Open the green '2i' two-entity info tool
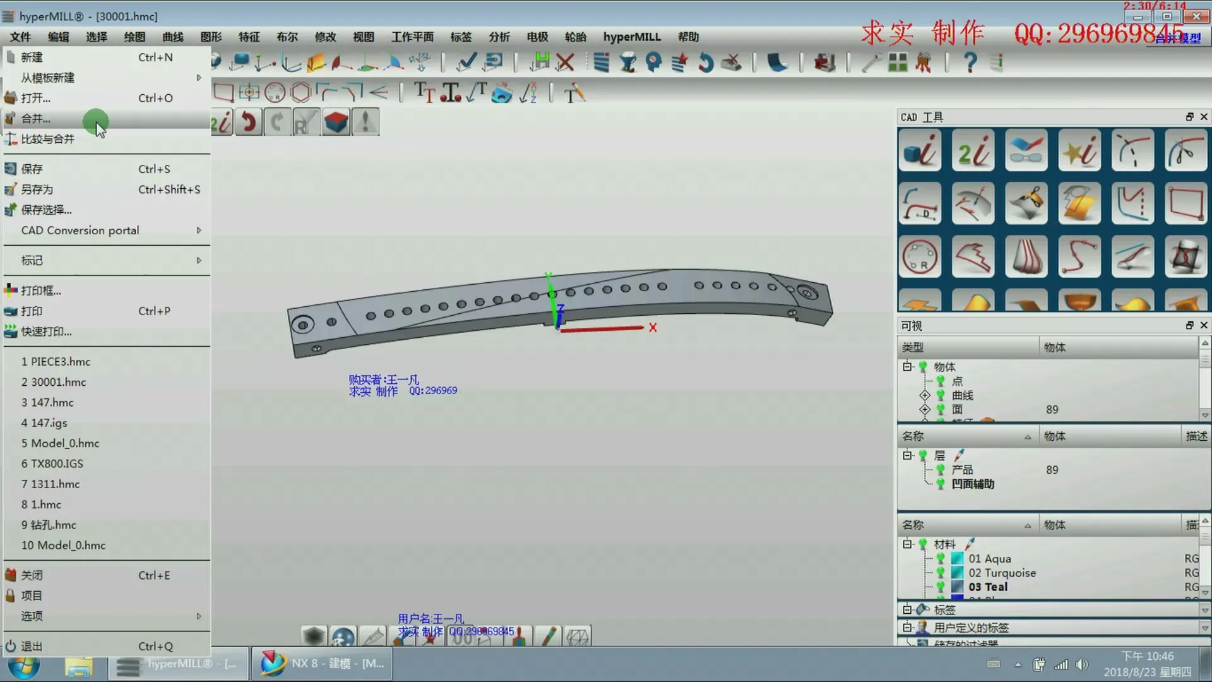1212x682 pixels. click(x=973, y=150)
